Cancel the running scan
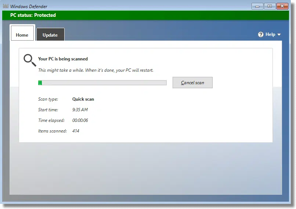 click(x=192, y=83)
